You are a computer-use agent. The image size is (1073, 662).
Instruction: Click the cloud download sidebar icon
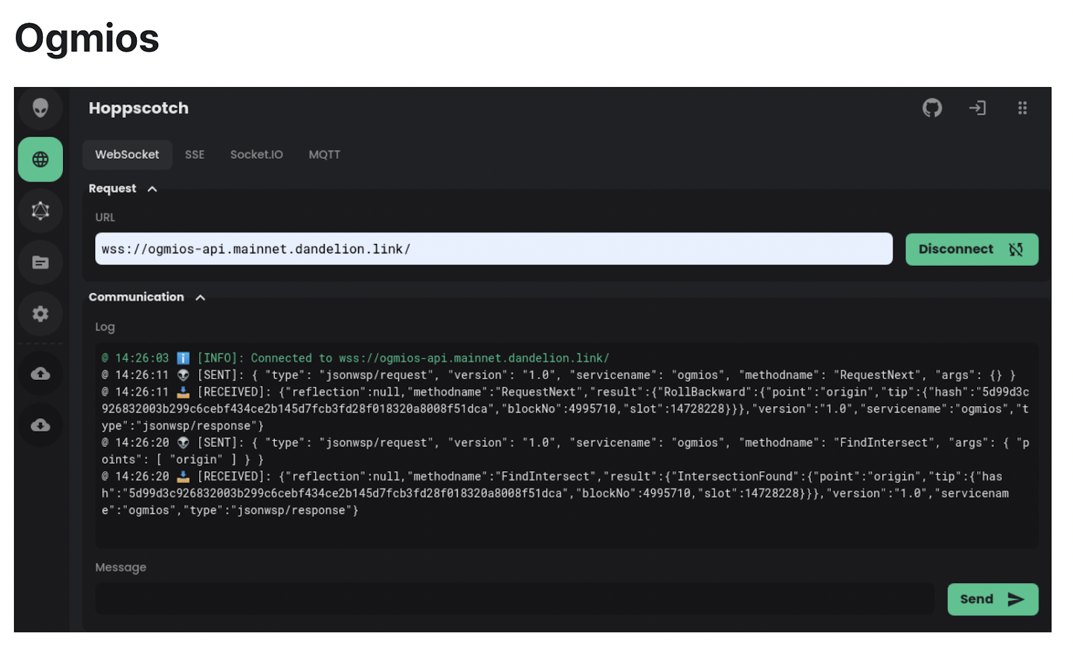pos(40,425)
